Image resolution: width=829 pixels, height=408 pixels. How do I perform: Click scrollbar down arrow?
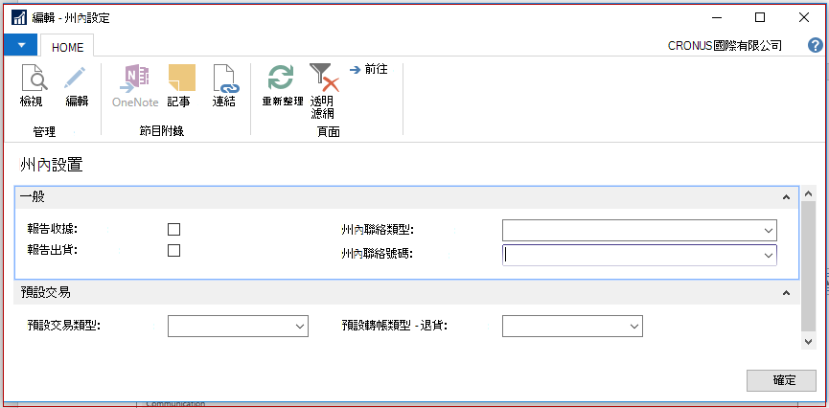tap(807, 342)
